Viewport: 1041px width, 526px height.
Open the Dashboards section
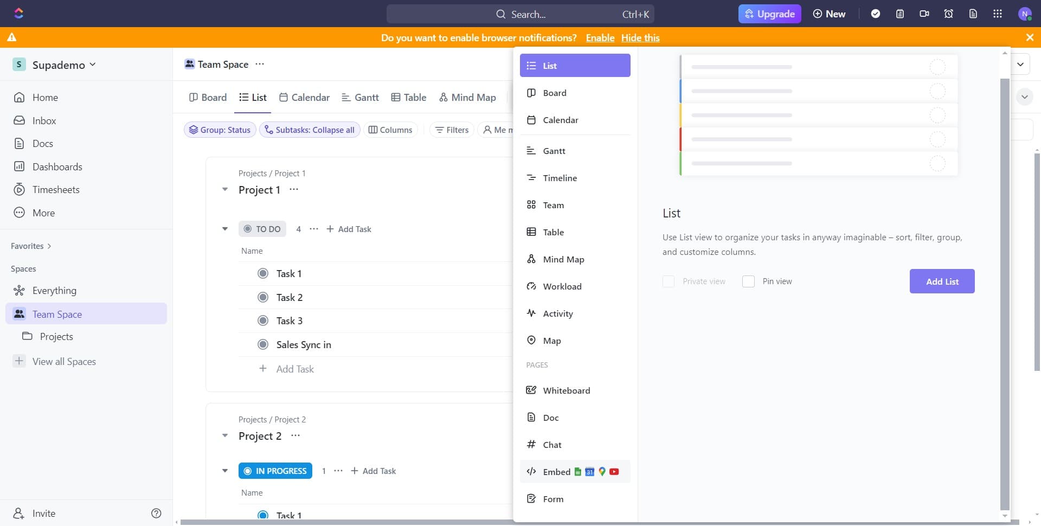pyautogui.click(x=57, y=166)
